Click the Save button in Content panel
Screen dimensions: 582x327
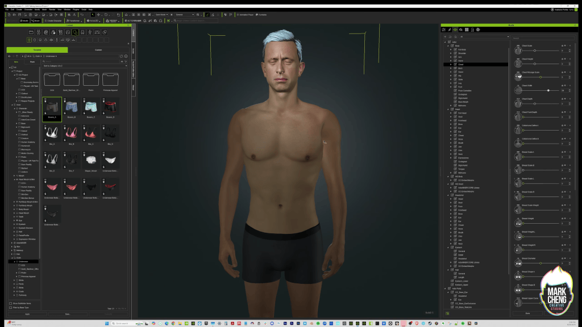tap(68, 314)
